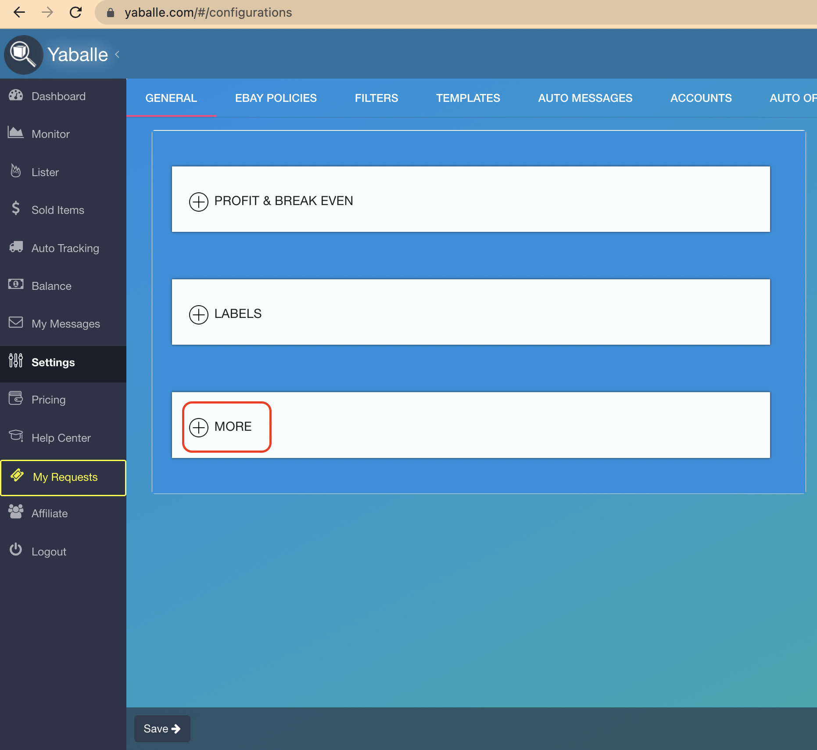Select the Lister flame icon
Viewport: 817px width, 750px height.
16,171
